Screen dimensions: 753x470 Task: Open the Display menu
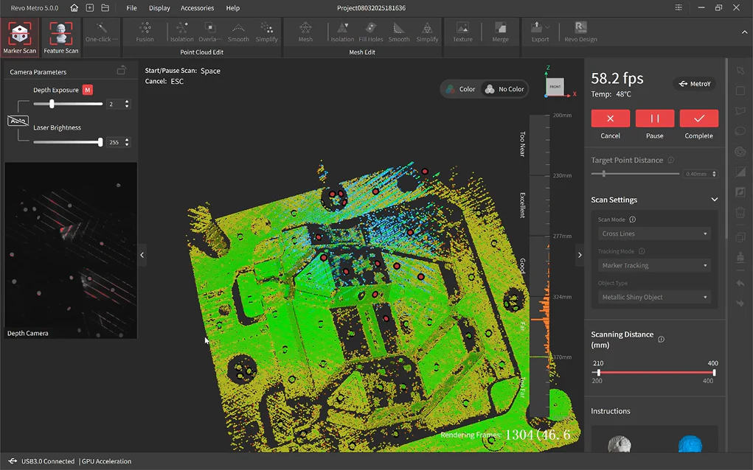tap(159, 8)
